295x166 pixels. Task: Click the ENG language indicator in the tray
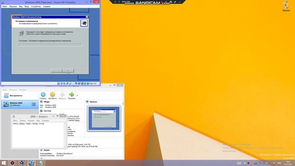(x=279, y=163)
